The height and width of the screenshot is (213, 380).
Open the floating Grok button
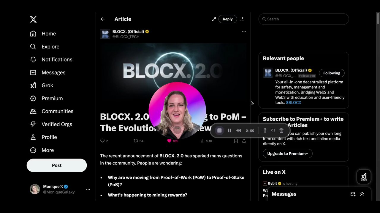coord(364,177)
